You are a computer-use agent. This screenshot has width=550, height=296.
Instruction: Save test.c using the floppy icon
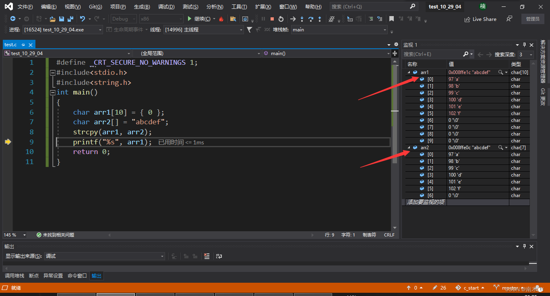point(62,19)
